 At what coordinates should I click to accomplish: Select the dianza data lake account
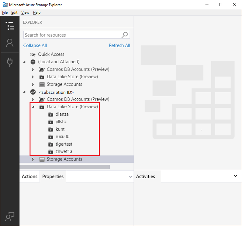coord(62,115)
